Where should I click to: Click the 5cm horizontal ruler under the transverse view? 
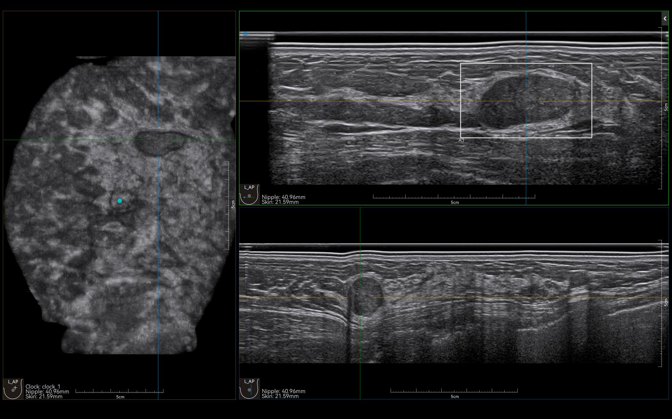tap(454, 197)
